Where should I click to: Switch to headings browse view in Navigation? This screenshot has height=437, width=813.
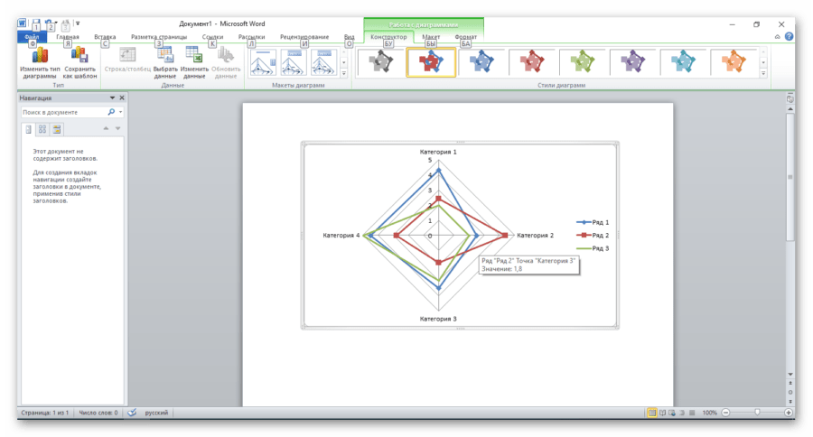tap(28, 129)
